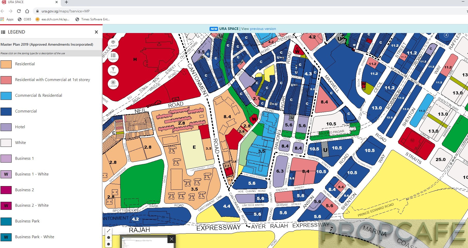The width and height of the screenshot is (468, 248).
Task: Reload the page with browser refresh
Action: (x=19, y=11)
